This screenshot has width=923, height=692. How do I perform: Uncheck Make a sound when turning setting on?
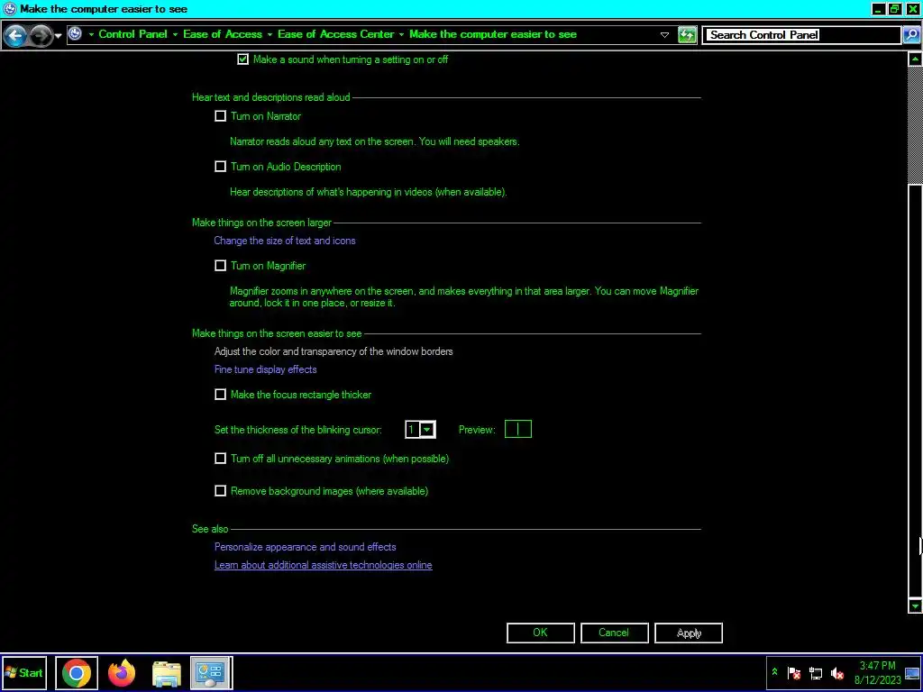pos(243,59)
